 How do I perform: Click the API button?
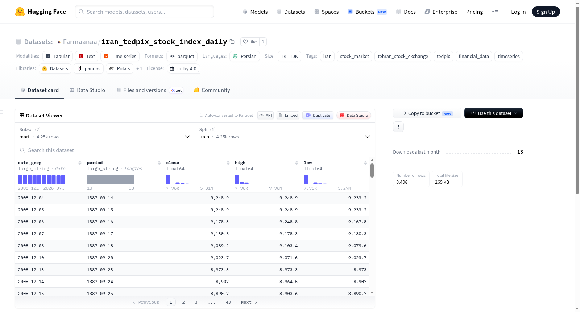pyautogui.click(x=265, y=115)
